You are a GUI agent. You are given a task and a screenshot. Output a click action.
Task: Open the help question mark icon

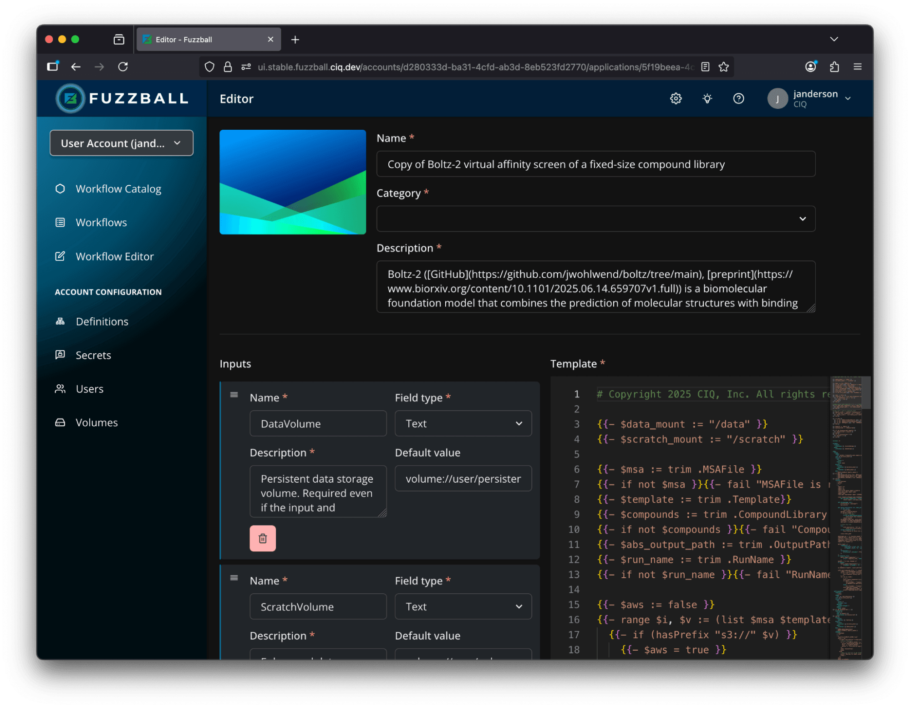(x=738, y=98)
